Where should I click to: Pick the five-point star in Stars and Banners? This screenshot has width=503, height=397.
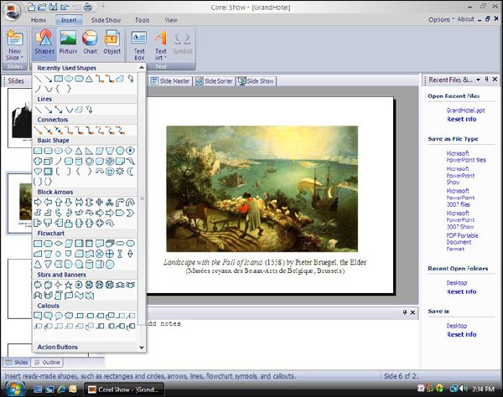[69, 285]
